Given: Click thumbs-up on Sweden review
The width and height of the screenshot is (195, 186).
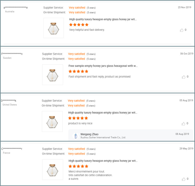Looking at the screenshot, I should tap(184, 77).
